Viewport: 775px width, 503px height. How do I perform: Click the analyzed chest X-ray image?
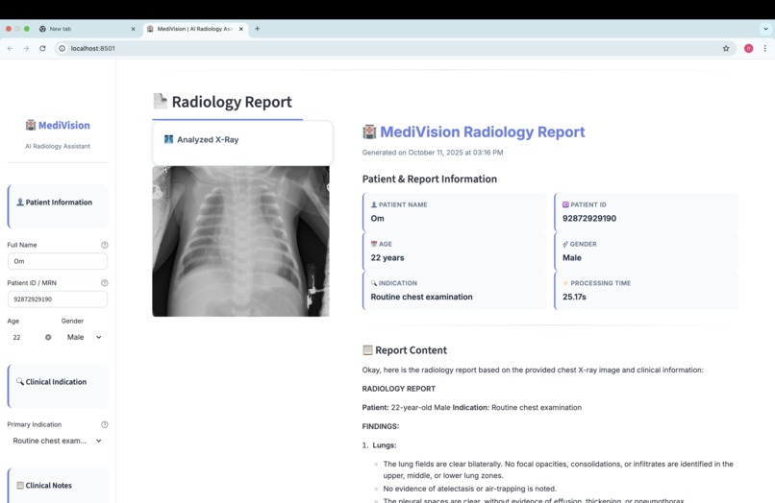click(x=240, y=241)
